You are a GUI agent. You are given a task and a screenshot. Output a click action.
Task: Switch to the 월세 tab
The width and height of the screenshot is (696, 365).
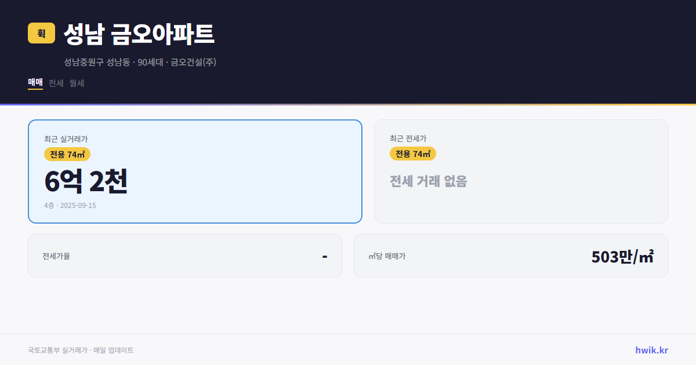(x=75, y=83)
